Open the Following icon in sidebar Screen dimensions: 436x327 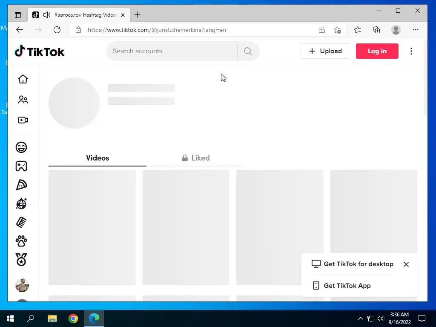(x=23, y=100)
